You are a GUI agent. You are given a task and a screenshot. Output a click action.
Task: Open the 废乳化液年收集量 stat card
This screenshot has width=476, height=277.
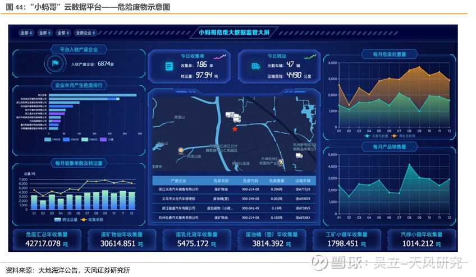[x=196, y=239]
